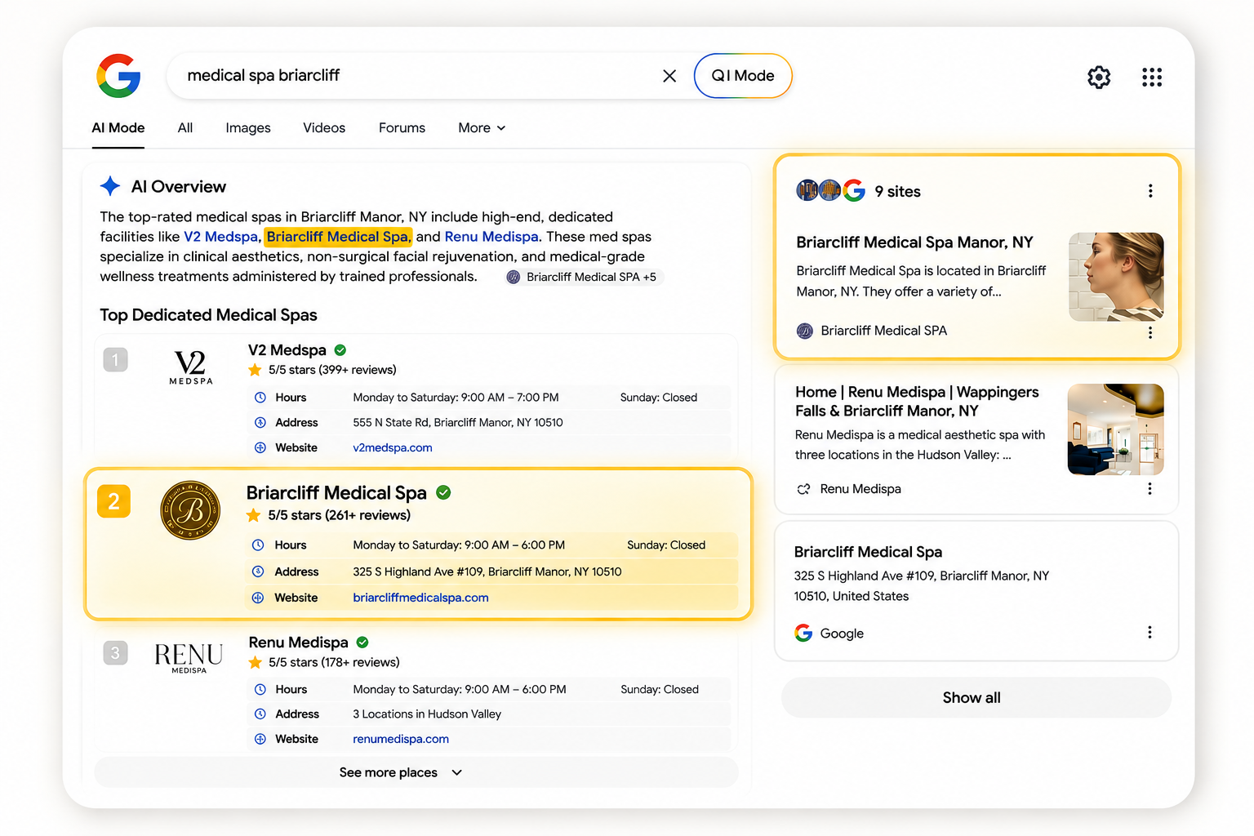Click the Briarcliff Medical SPA +5 source chip
The image size is (1254, 836).
(582, 277)
